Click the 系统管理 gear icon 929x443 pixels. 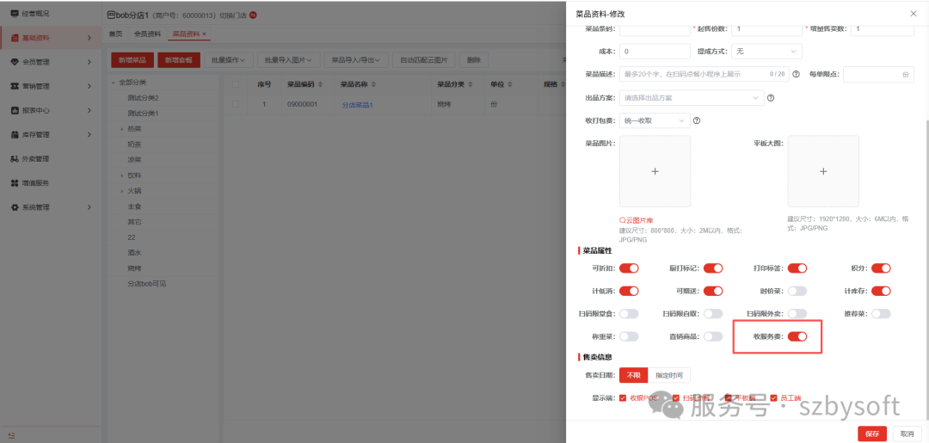click(15, 207)
